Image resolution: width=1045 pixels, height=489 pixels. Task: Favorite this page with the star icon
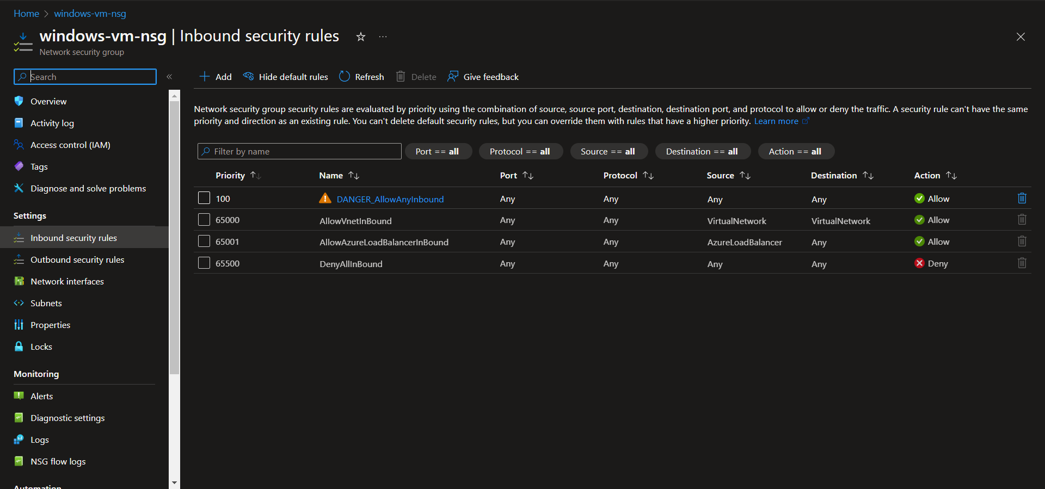click(360, 36)
